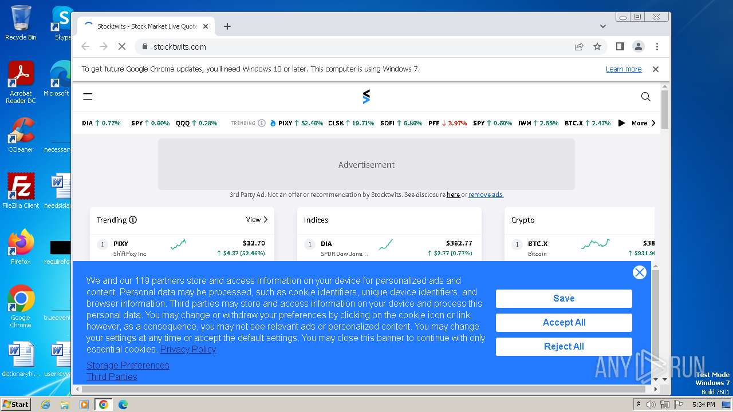Image resolution: width=733 pixels, height=412 pixels.
Task: Open the Stocktwits search icon
Action: [x=646, y=97]
